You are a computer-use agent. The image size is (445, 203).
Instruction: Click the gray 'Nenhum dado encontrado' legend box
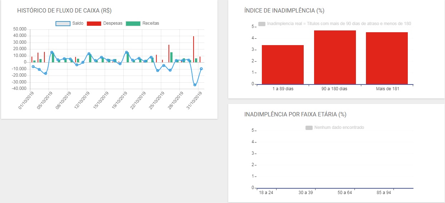[309, 128]
